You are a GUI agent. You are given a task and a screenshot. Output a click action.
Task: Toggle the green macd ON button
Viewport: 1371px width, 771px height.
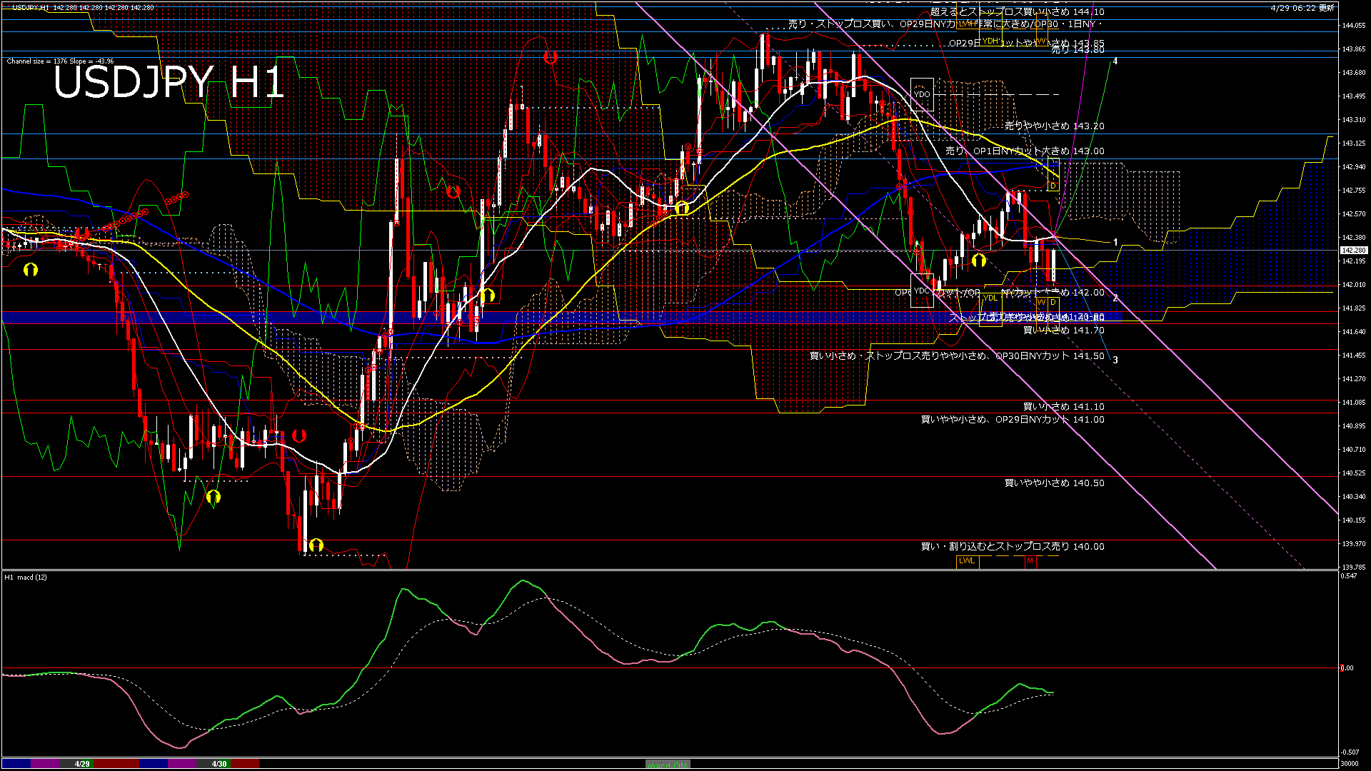(x=668, y=764)
